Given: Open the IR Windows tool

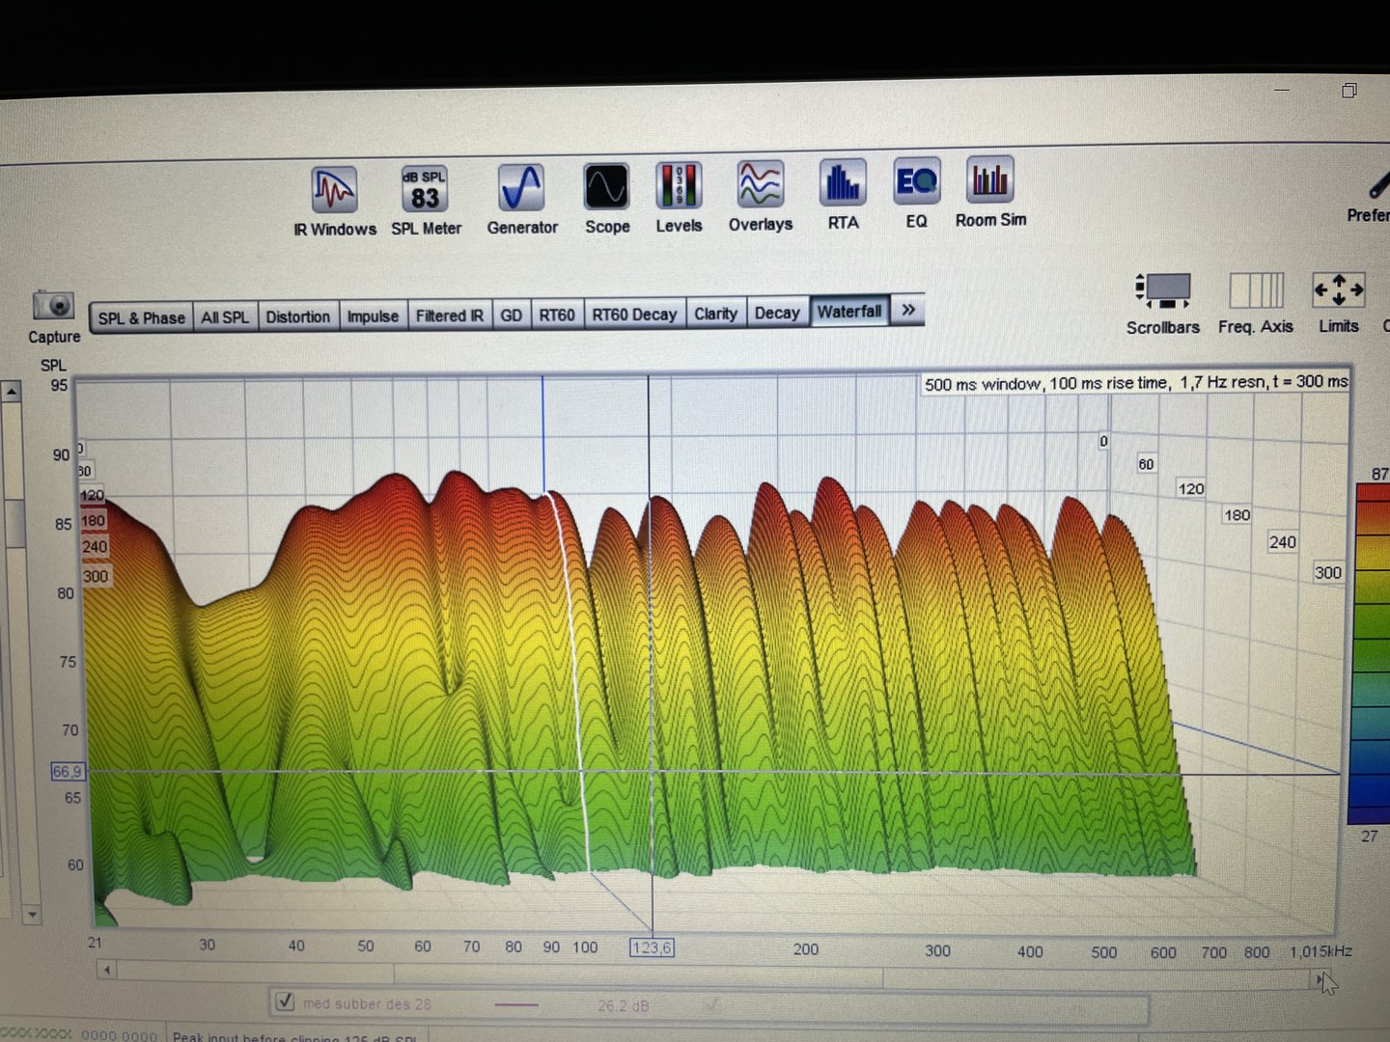Looking at the screenshot, I should coord(334,201).
